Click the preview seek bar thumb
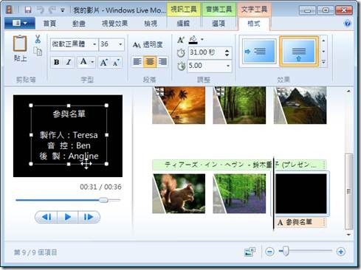This screenshot has width=361, height=270. tap(103, 200)
